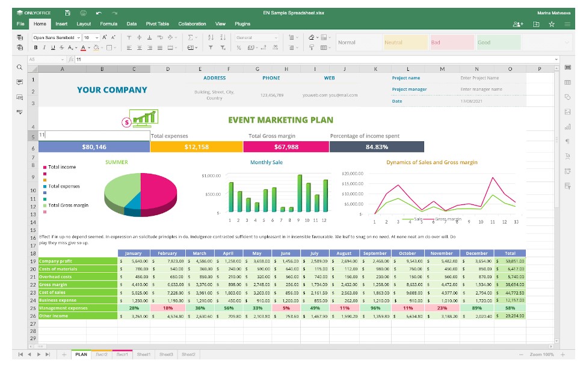This screenshot has width=586, height=372.
Task: Open the Name Box dropdown above column A
Action: pos(63,59)
